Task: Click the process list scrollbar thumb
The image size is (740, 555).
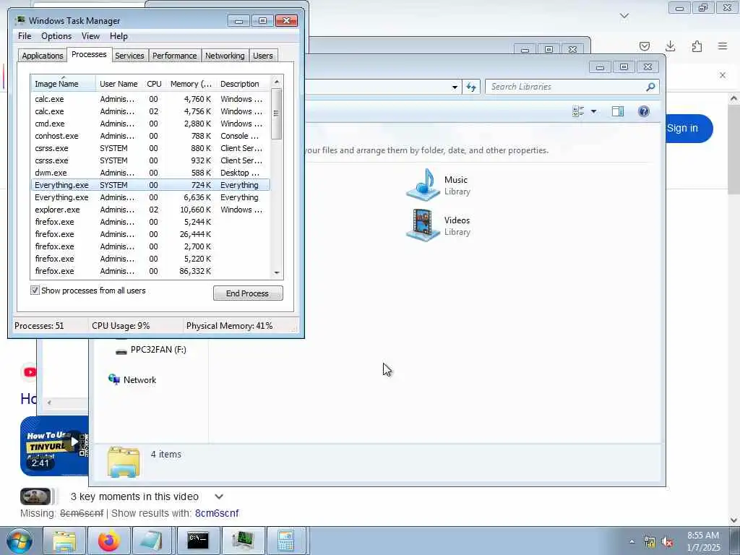Action: point(277,113)
